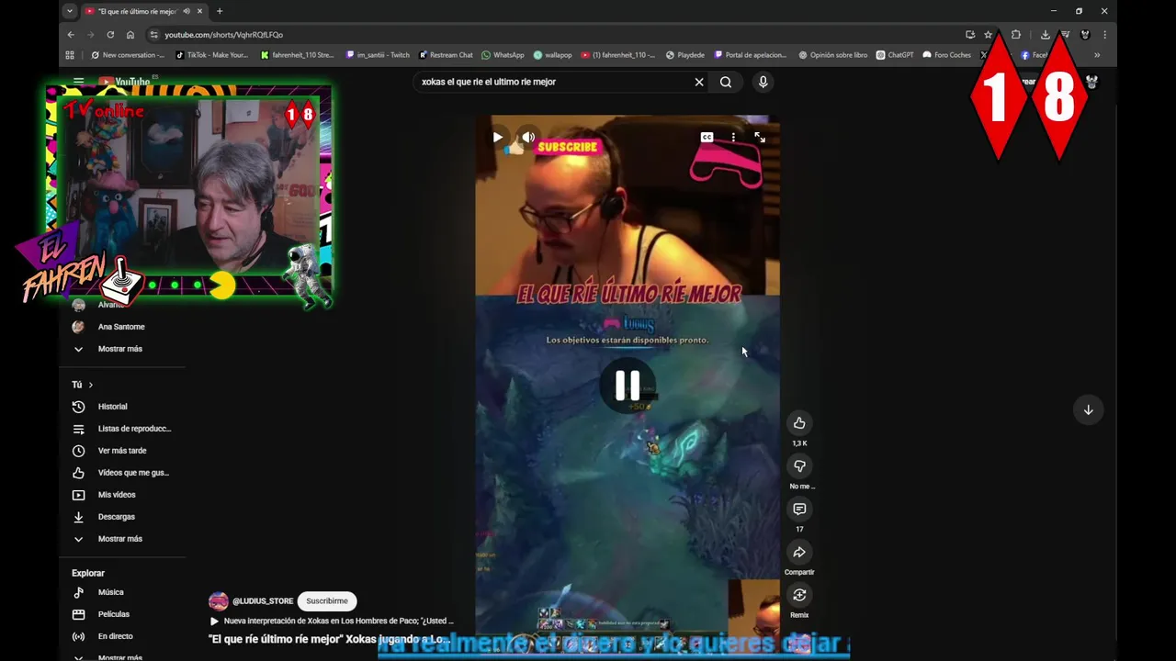Open 'Restream Chat' bookmark
This screenshot has width=1176, height=661.
click(x=446, y=55)
